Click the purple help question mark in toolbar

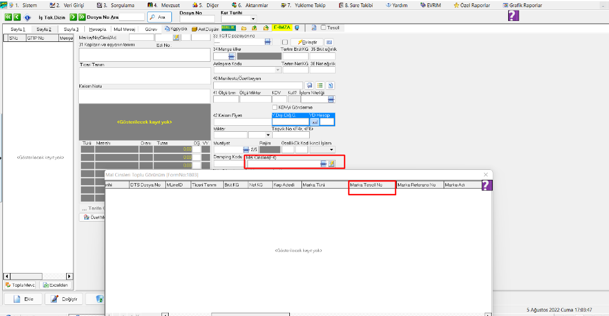point(514,15)
